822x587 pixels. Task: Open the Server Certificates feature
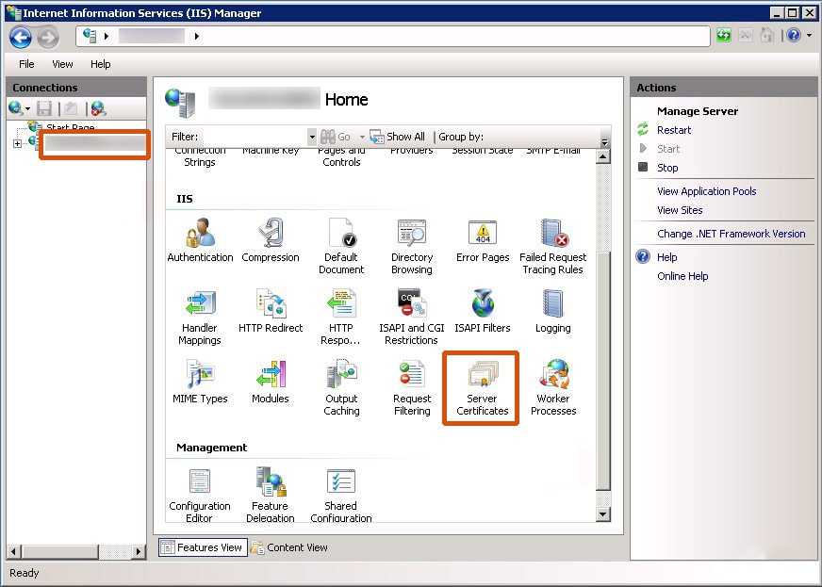coord(482,387)
